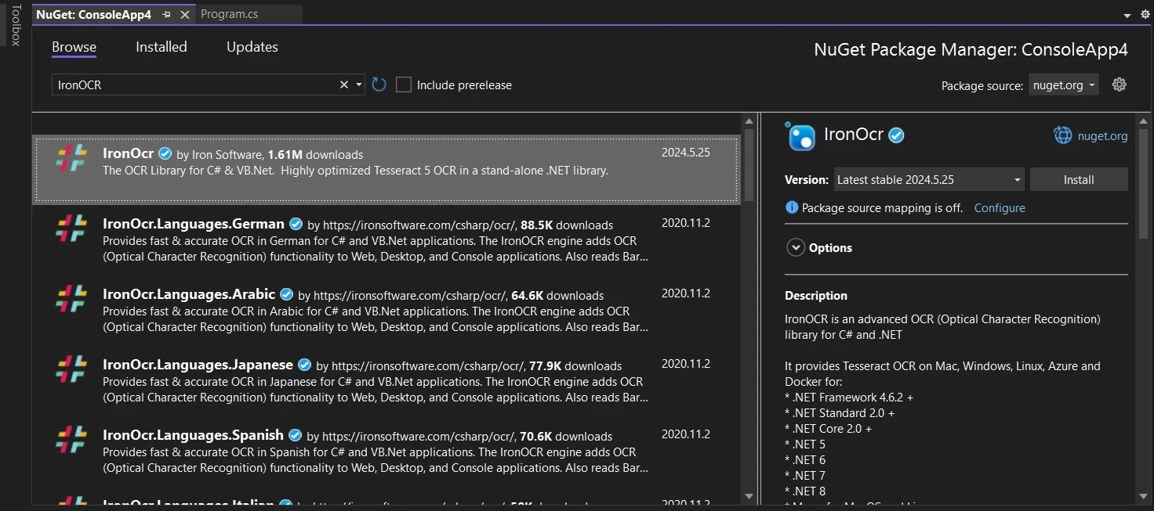Click the Configure link

point(1000,207)
